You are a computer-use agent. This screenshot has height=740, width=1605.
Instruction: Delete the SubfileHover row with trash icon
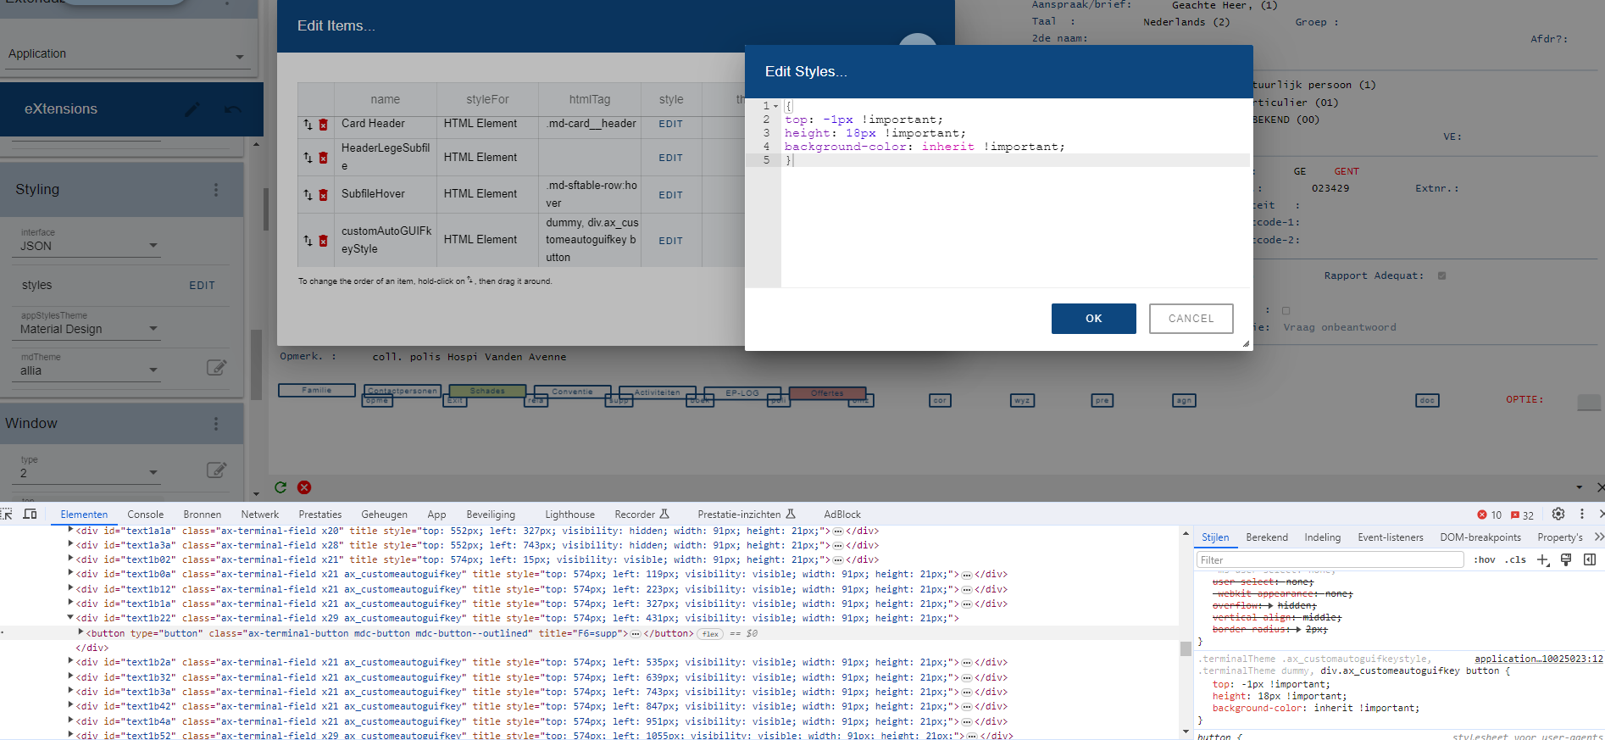tap(323, 195)
